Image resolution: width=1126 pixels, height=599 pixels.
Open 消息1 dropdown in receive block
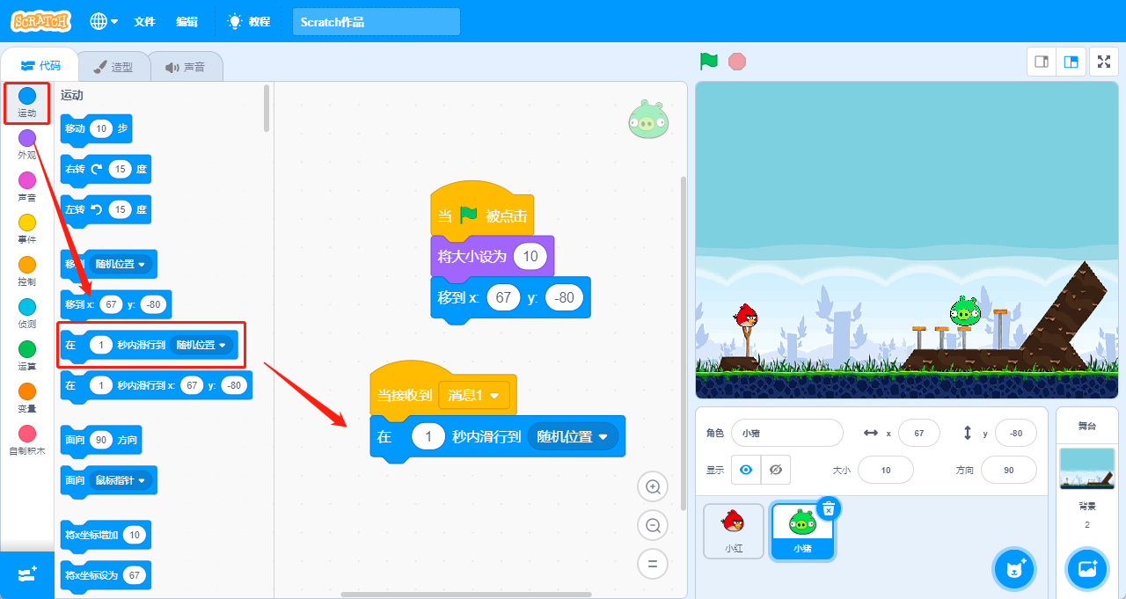pos(474,396)
